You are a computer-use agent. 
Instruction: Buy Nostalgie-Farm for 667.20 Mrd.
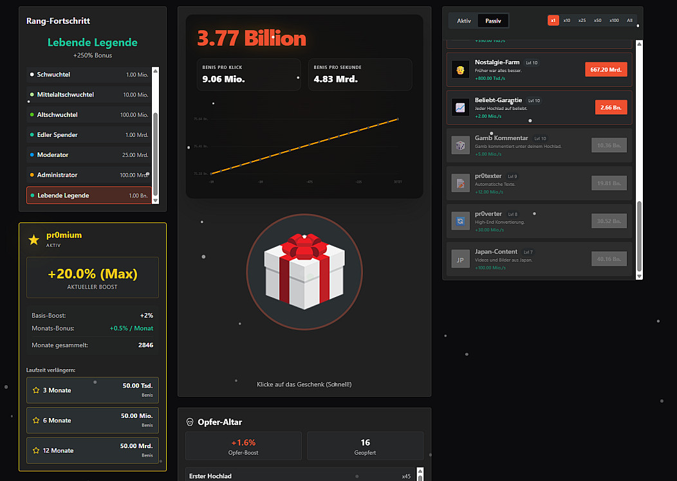tap(606, 69)
